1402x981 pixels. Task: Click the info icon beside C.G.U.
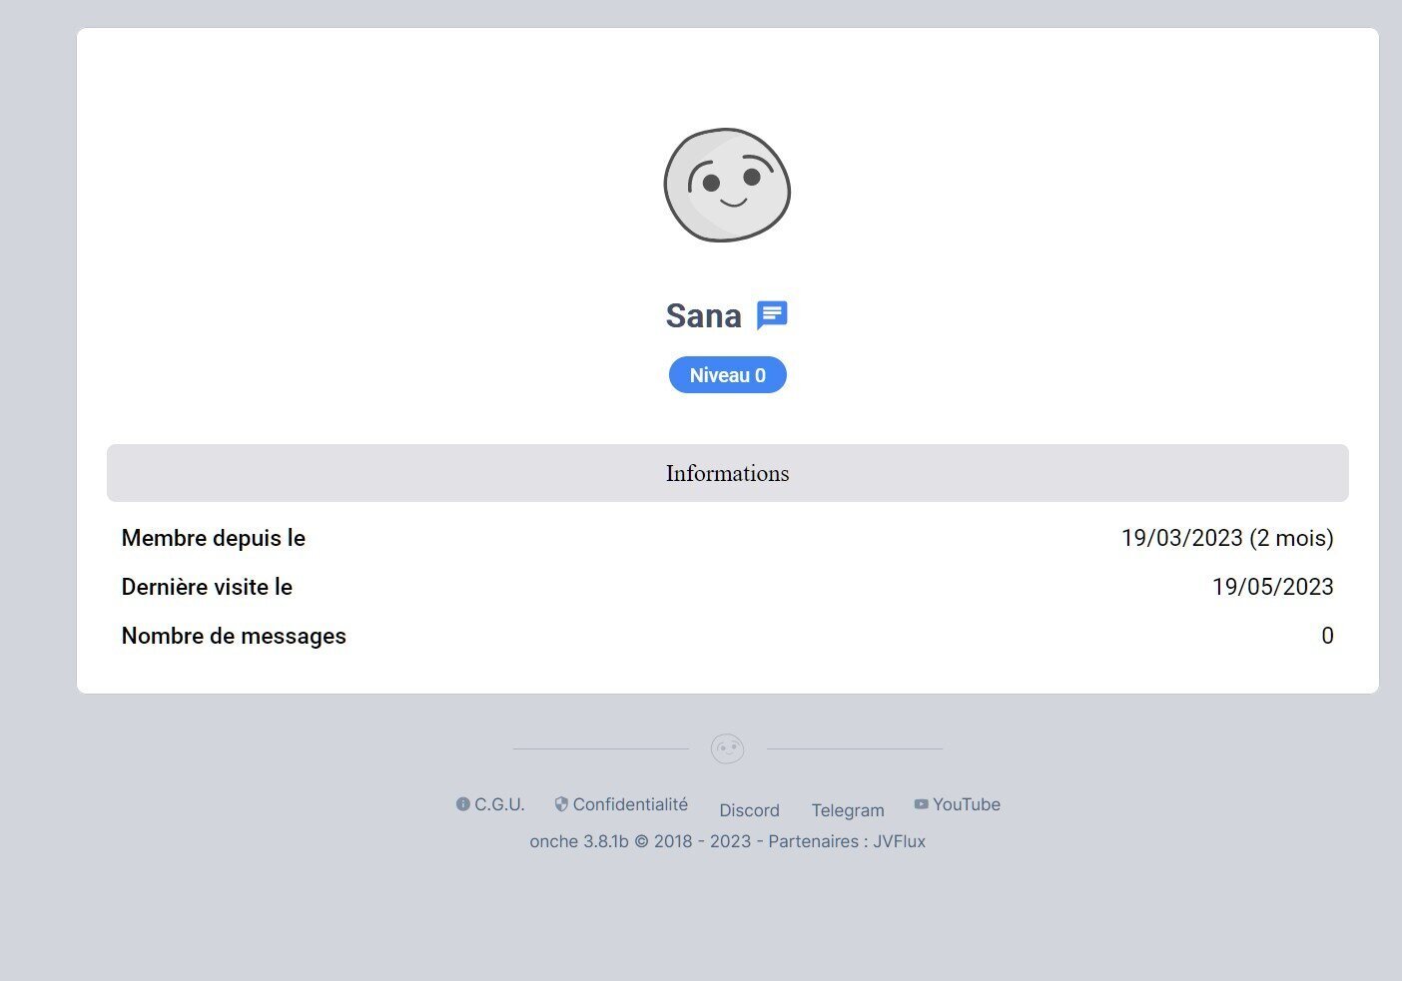[463, 804]
